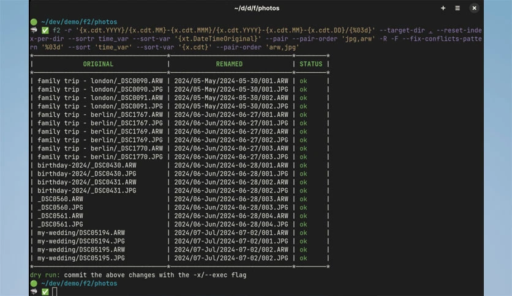
Task: Select 'birthday-2024/_DSC0430.JPG' entry
Action: click(86, 174)
